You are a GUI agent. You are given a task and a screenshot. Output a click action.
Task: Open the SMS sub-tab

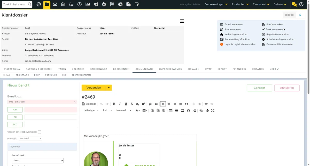(64, 75)
